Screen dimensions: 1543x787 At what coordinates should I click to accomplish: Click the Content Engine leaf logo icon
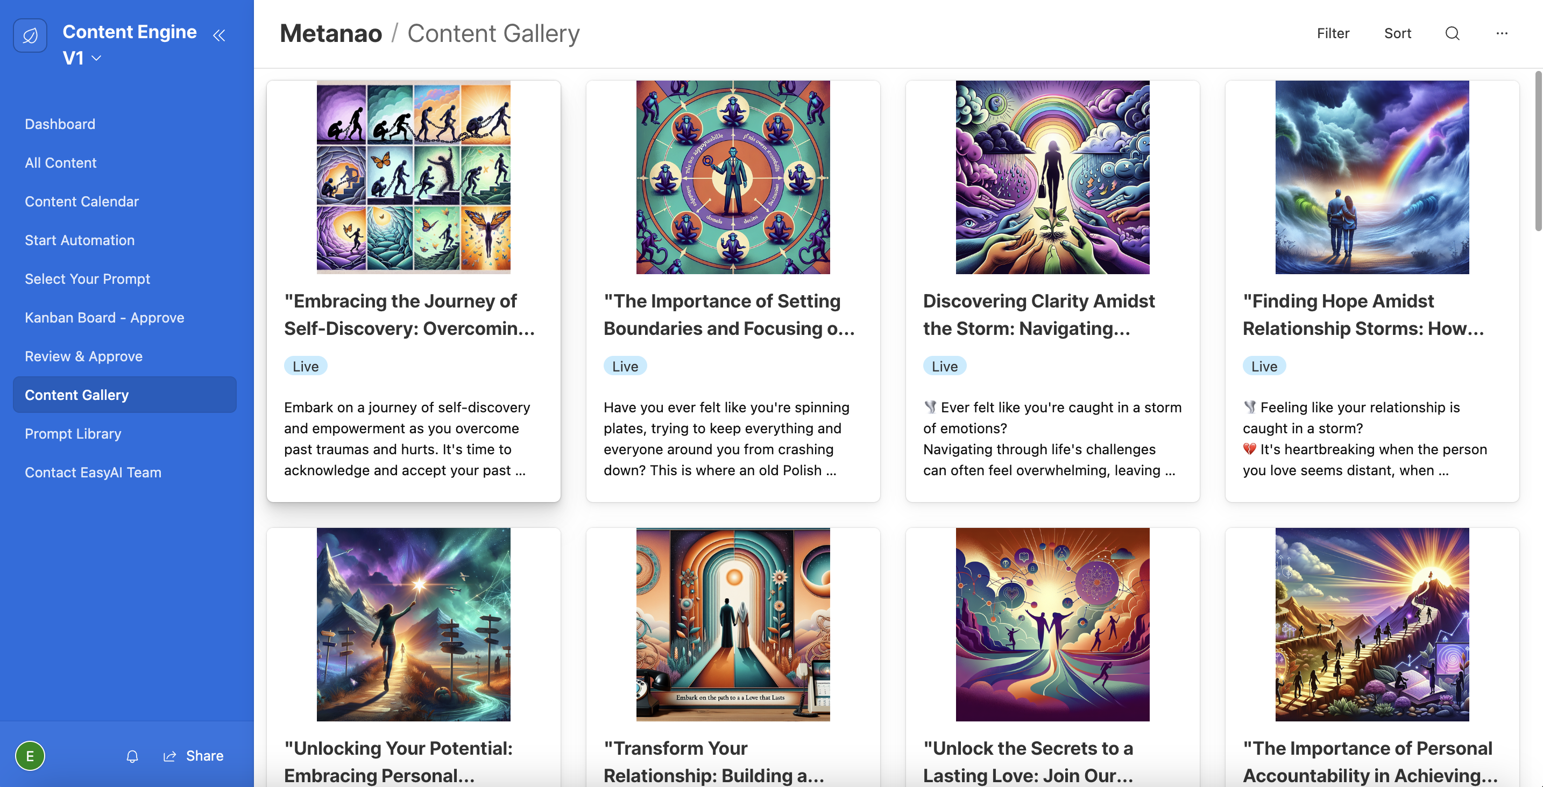click(30, 36)
